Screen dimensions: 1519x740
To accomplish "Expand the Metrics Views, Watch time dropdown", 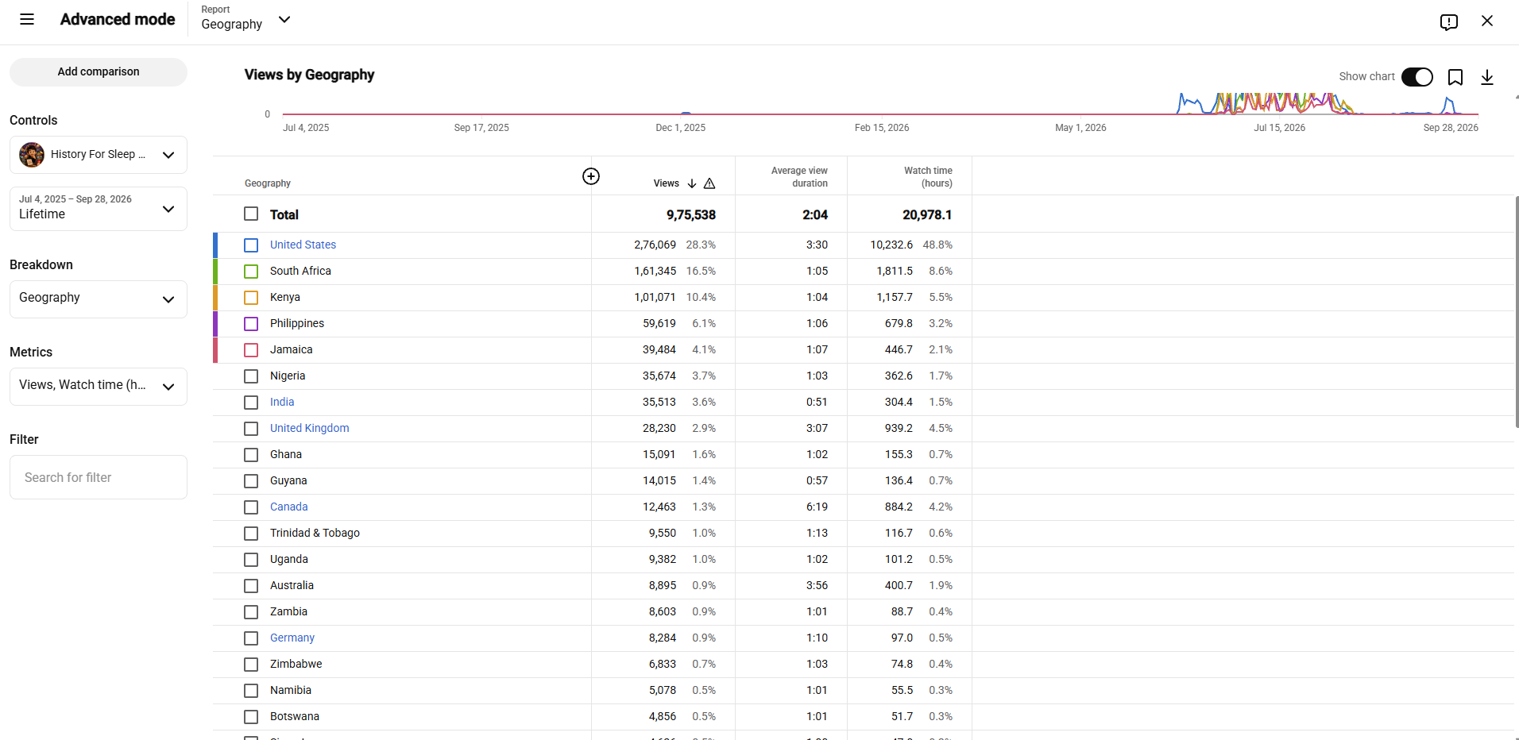I will 99,387.
